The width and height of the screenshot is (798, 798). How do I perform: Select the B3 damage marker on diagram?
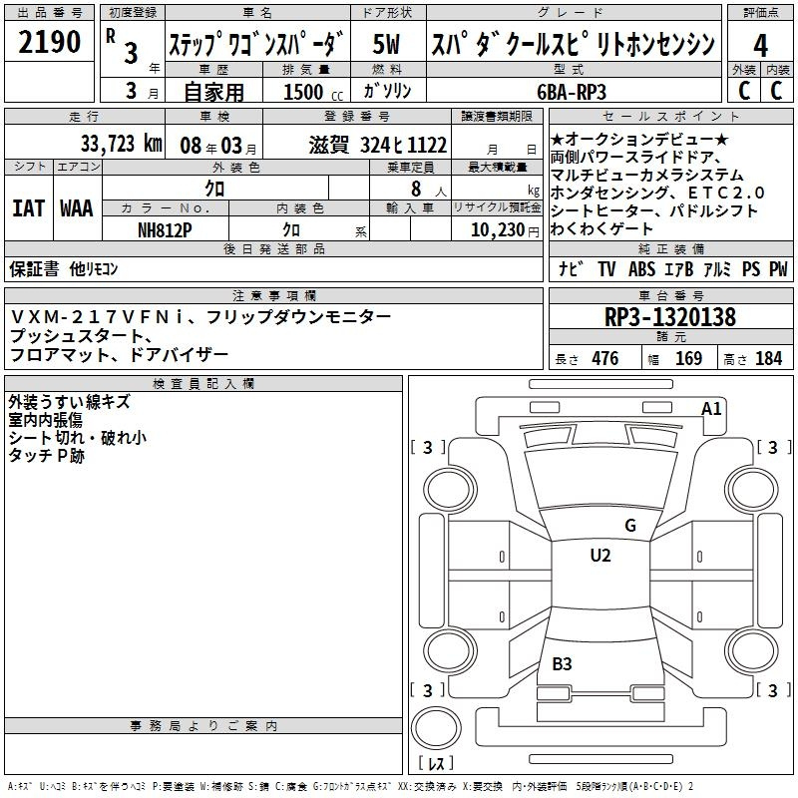pyautogui.click(x=562, y=663)
